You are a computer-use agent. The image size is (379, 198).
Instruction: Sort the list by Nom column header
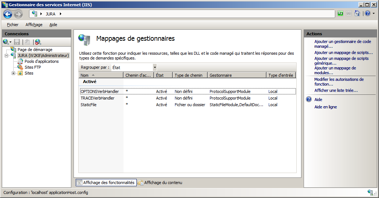101,75
